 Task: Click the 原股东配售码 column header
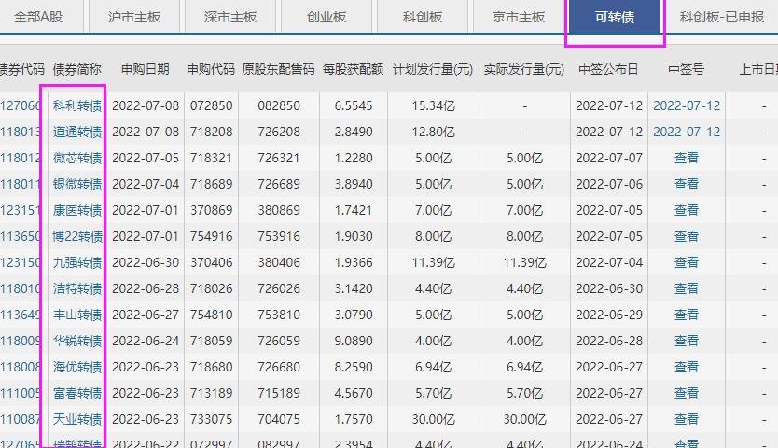pos(278,70)
